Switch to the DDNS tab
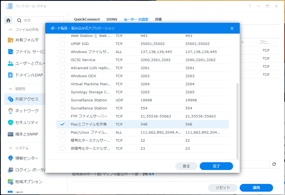The width and height of the screenshot is (285, 195). coord(112,19)
